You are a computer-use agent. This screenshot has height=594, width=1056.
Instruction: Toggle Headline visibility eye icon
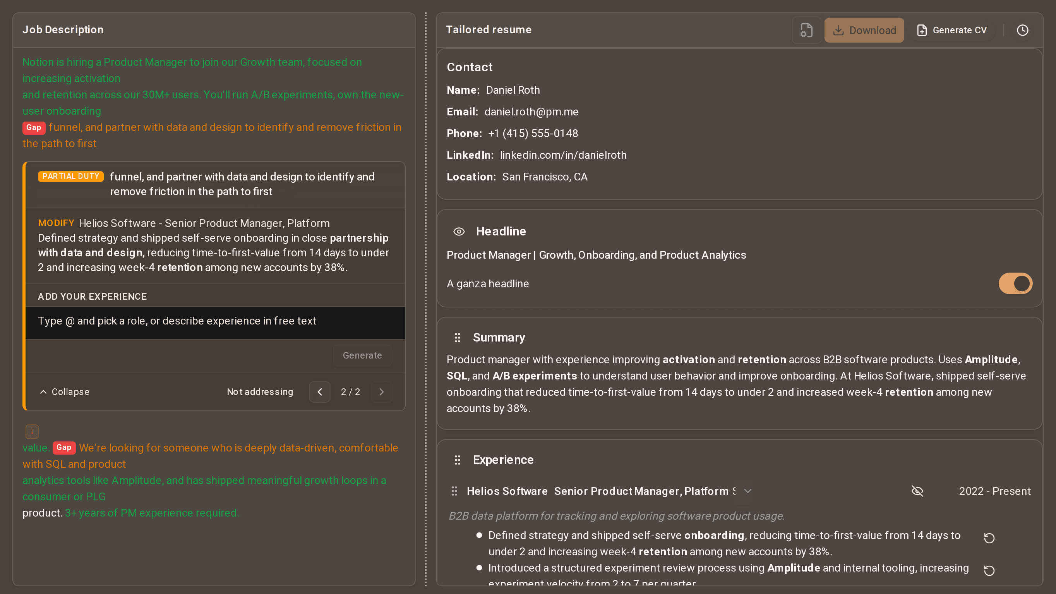point(459,232)
